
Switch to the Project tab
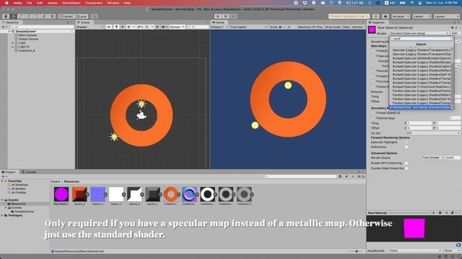[9, 172]
